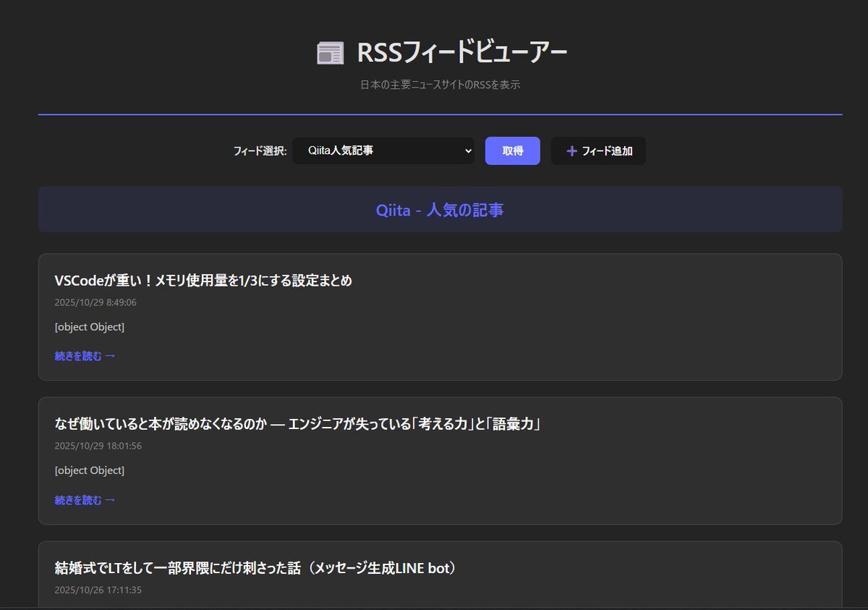Click the 2025/10/29 18:01:56 timestamp

point(98,446)
